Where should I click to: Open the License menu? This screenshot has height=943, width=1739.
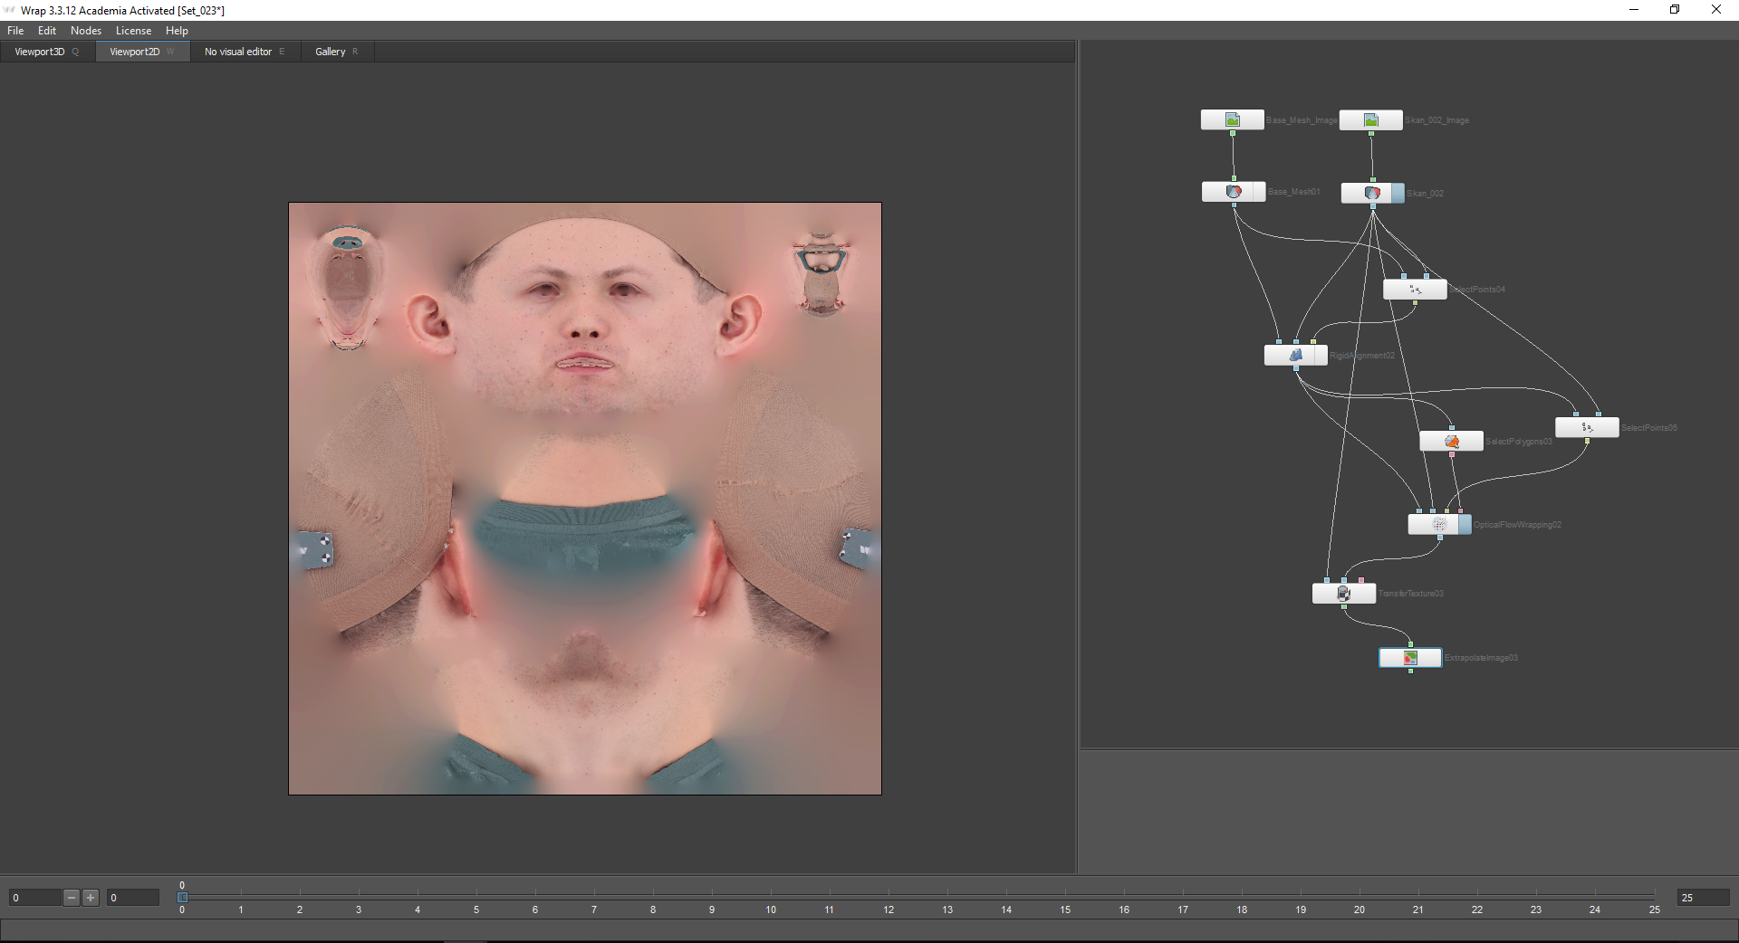pos(133,31)
